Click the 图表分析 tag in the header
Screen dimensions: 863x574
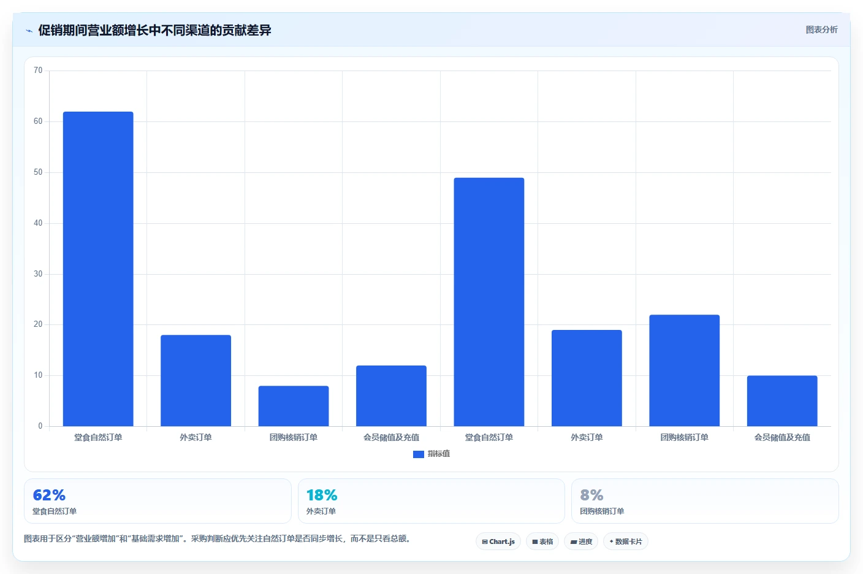pos(821,29)
